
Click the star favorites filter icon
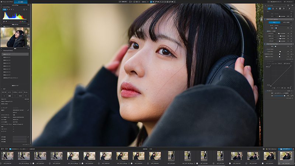click(x=288, y=6)
